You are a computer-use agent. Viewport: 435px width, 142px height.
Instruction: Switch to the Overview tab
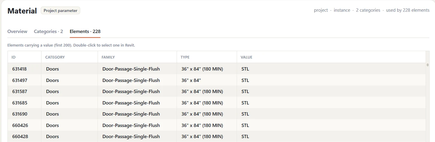tap(17, 31)
